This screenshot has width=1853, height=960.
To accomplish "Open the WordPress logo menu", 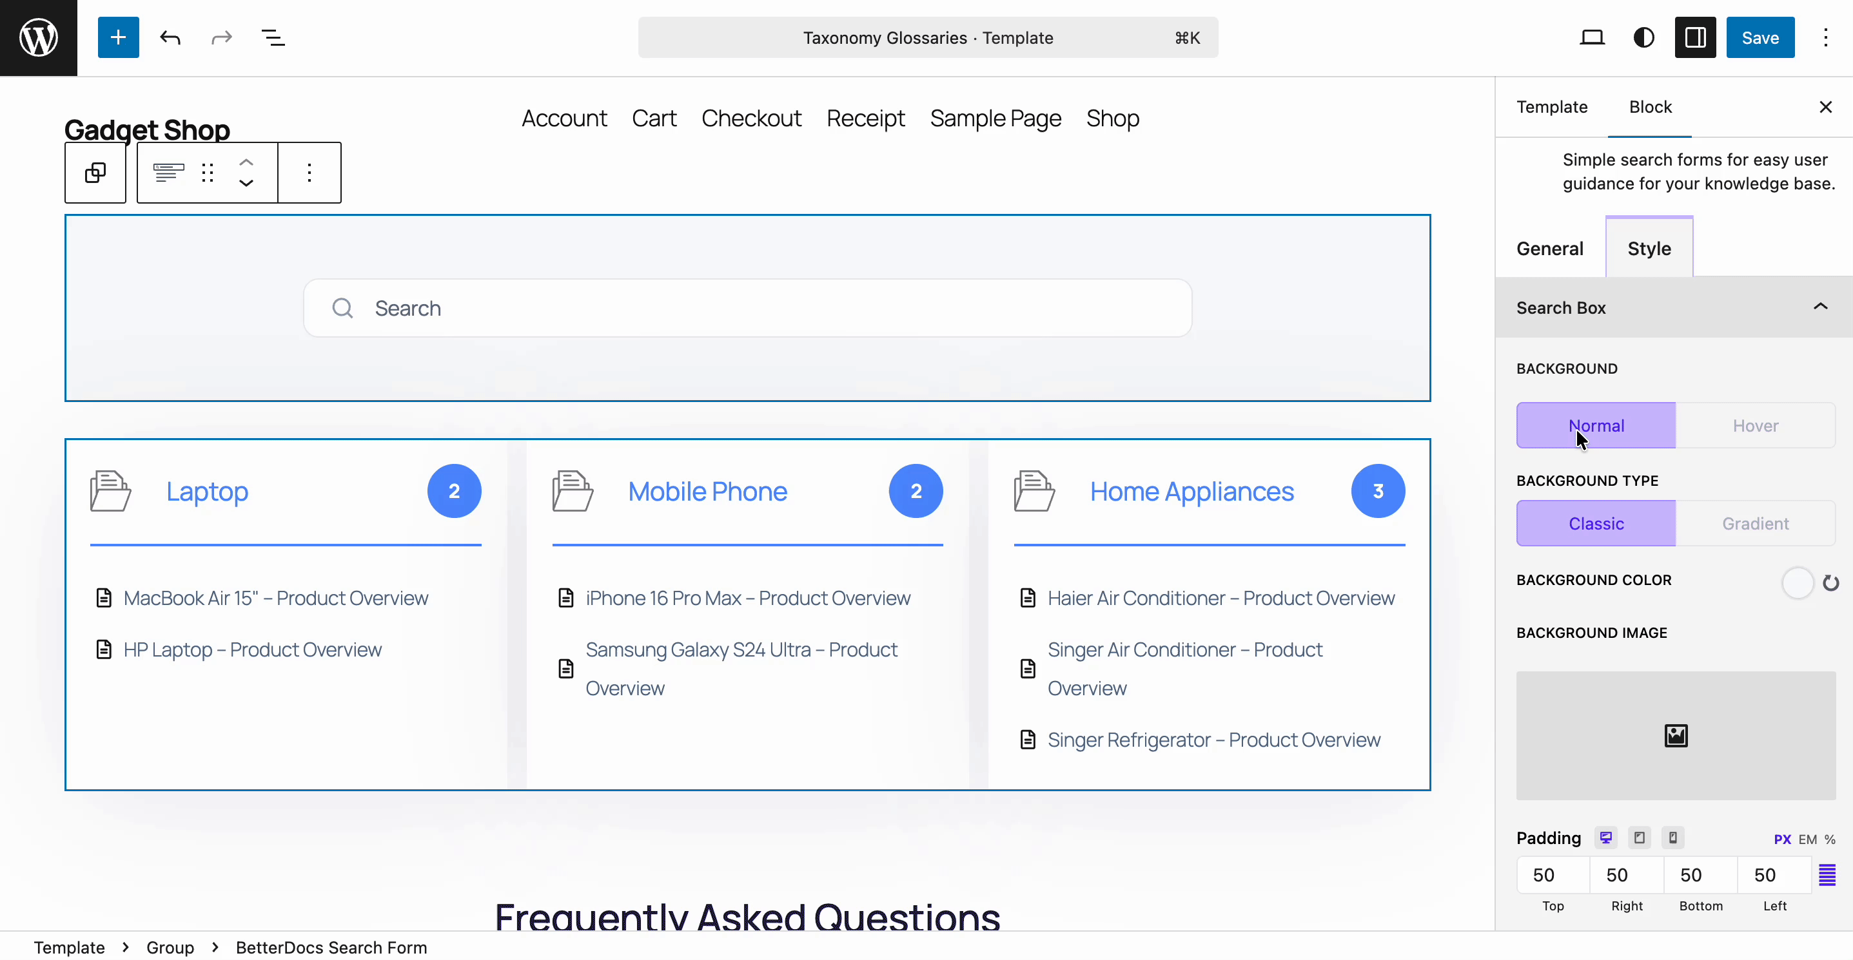I will pos(37,37).
